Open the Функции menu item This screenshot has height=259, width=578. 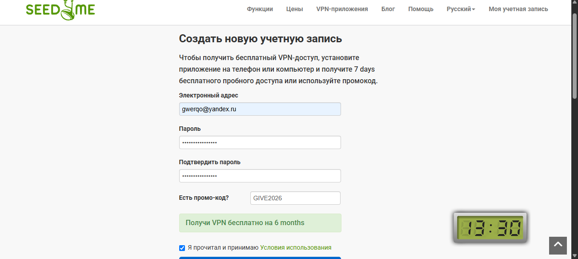pos(260,9)
